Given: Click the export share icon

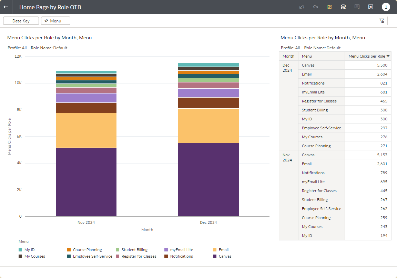Looking at the screenshot, I should [371, 7].
